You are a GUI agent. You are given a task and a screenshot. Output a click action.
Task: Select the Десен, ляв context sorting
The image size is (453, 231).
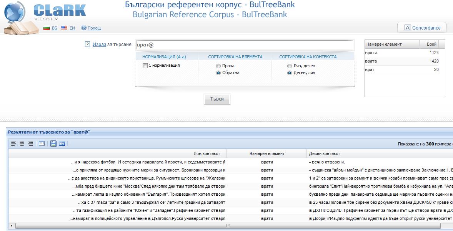(290, 73)
